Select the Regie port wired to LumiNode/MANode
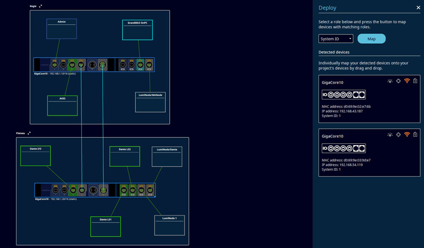Screen dimensions: 424x248 (149, 65)
